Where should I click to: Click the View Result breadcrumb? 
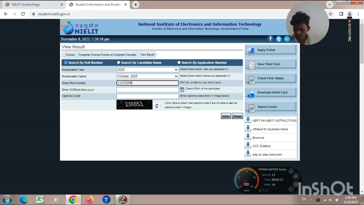pyautogui.click(x=147, y=55)
